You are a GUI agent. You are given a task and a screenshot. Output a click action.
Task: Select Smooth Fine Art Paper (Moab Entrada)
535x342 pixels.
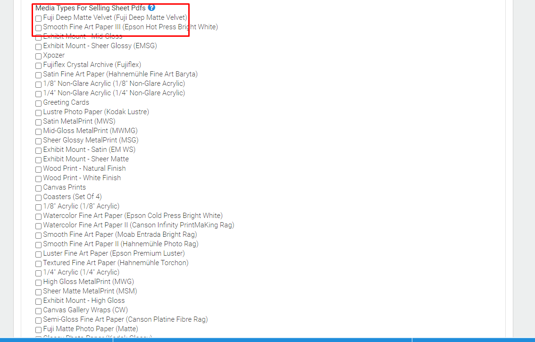coord(39,235)
